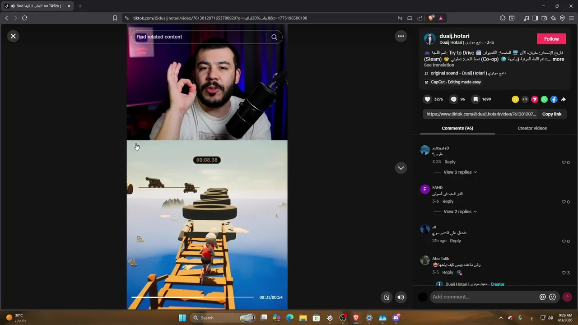Image resolution: width=578 pixels, height=325 pixels.
Task: Open emoji picker in comment box
Action: click(x=552, y=297)
